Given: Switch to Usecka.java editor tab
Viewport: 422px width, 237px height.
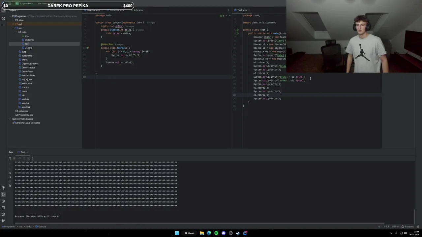Looking at the screenshot, I should click(x=93, y=10).
